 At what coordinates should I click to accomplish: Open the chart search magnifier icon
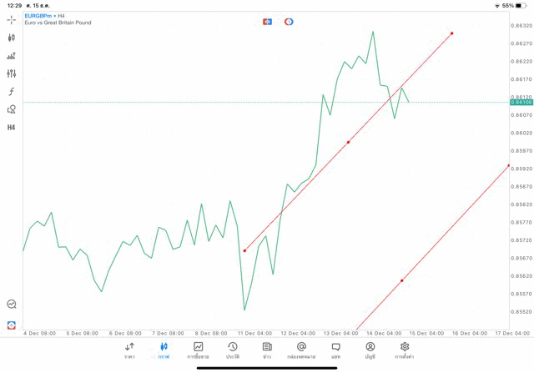coord(12,305)
